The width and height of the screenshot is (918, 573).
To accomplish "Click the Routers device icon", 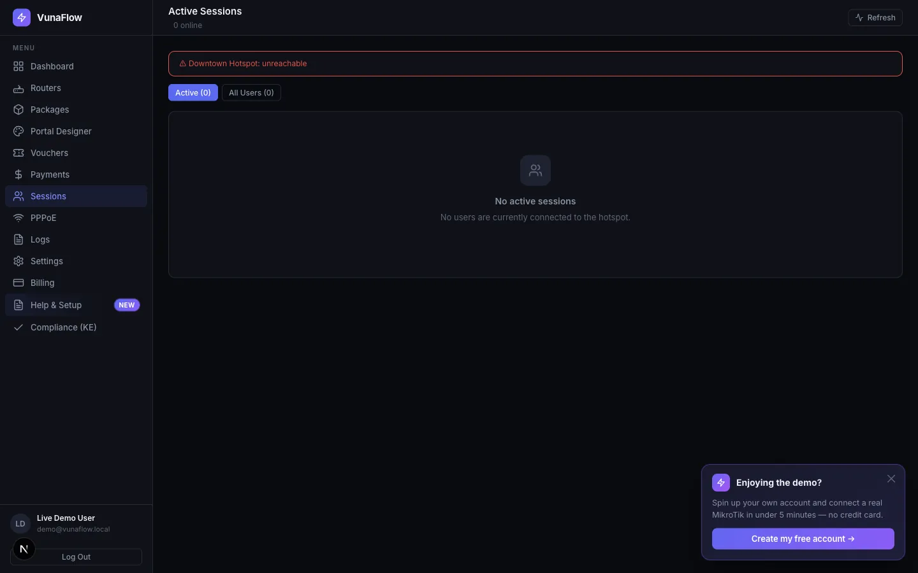I will [18, 88].
